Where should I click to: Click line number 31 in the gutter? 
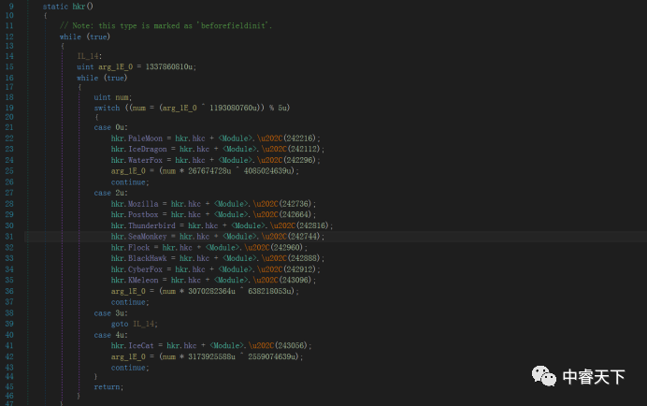click(x=9, y=237)
